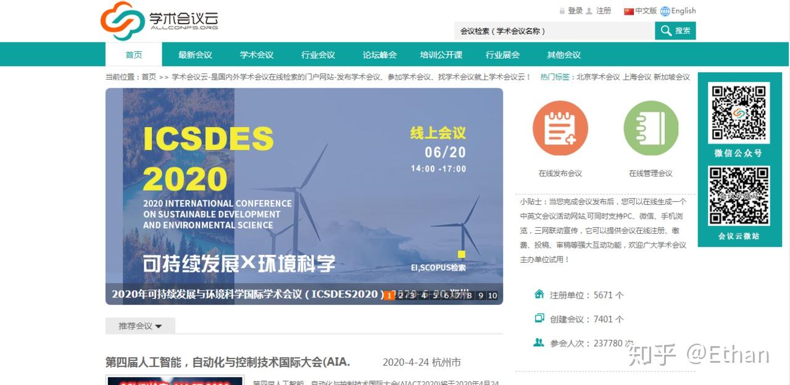The image size is (790, 385).
Task: Open the 最新会议 menu item
Action: coord(195,55)
